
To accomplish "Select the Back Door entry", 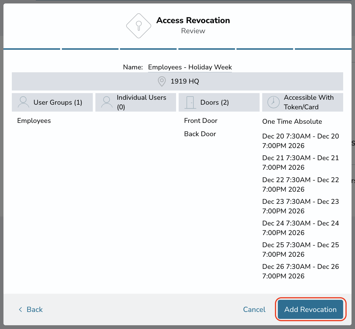I will [200, 134].
